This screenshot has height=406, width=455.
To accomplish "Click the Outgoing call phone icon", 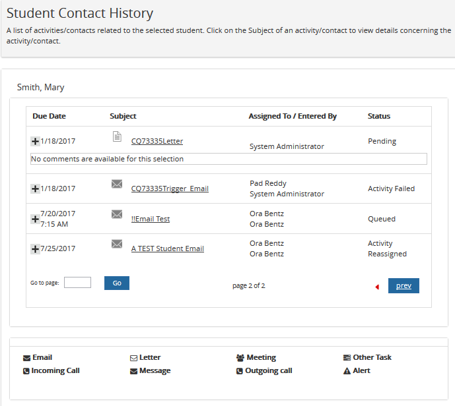I will pos(240,371).
